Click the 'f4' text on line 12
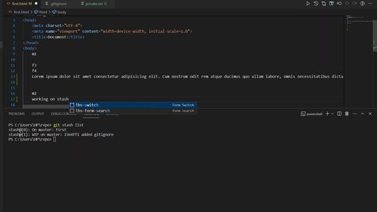The image size is (377, 212). pyautogui.click(x=34, y=71)
